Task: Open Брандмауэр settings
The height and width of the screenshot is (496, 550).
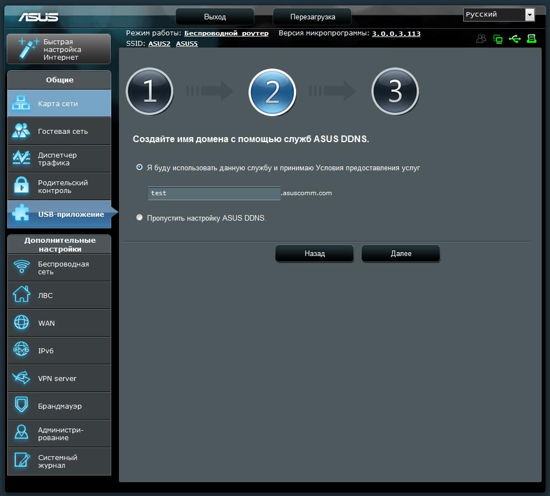Action: [59, 406]
